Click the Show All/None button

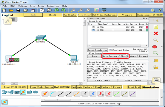click(x=133, y=81)
